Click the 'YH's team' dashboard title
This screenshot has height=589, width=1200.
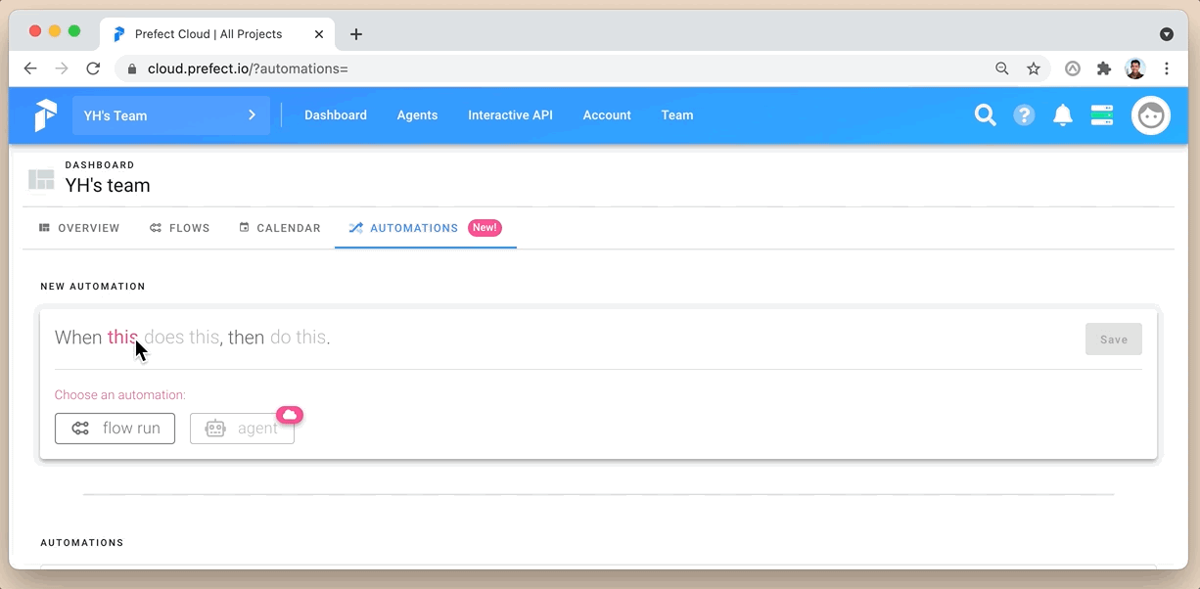[108, 185]
